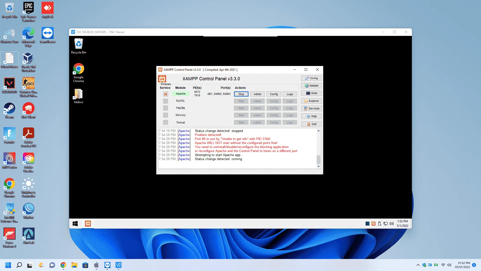Select WinBox desktop icon
Screen dimensions: 481x271
click(28, 211)
